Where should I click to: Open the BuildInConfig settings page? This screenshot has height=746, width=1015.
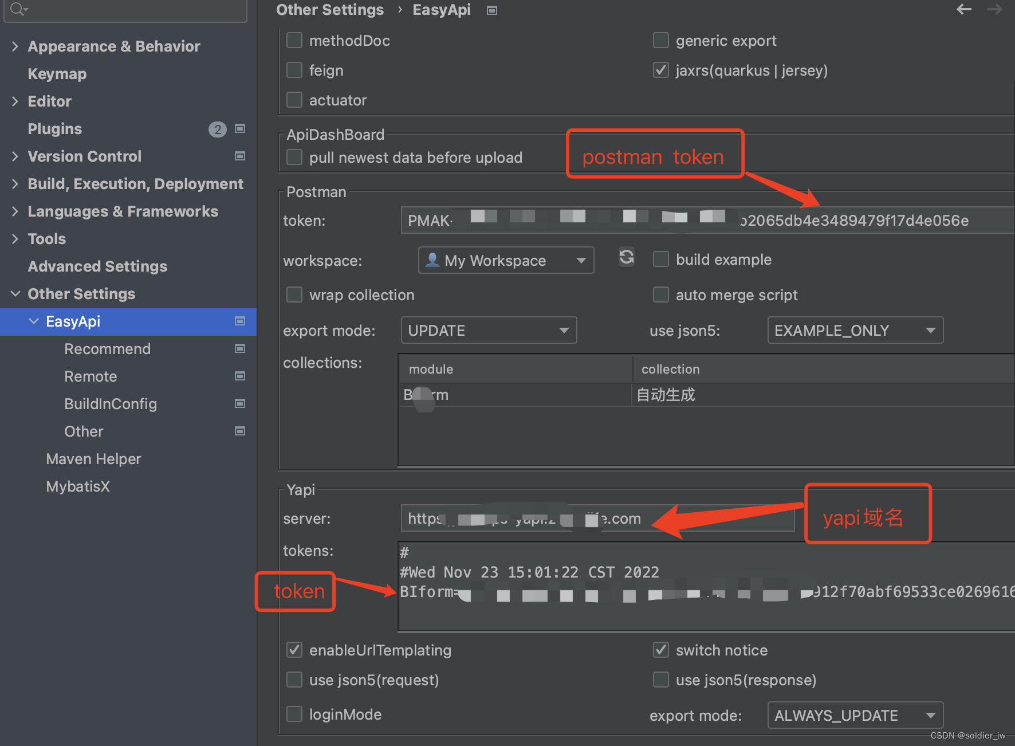click(x=111, y=404)
